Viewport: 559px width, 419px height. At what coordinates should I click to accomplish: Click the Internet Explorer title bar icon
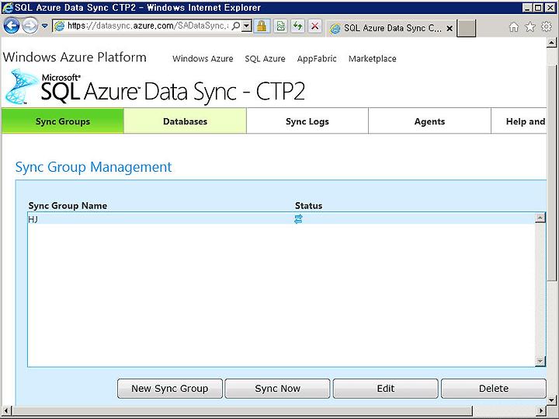(x=7, y=8)
